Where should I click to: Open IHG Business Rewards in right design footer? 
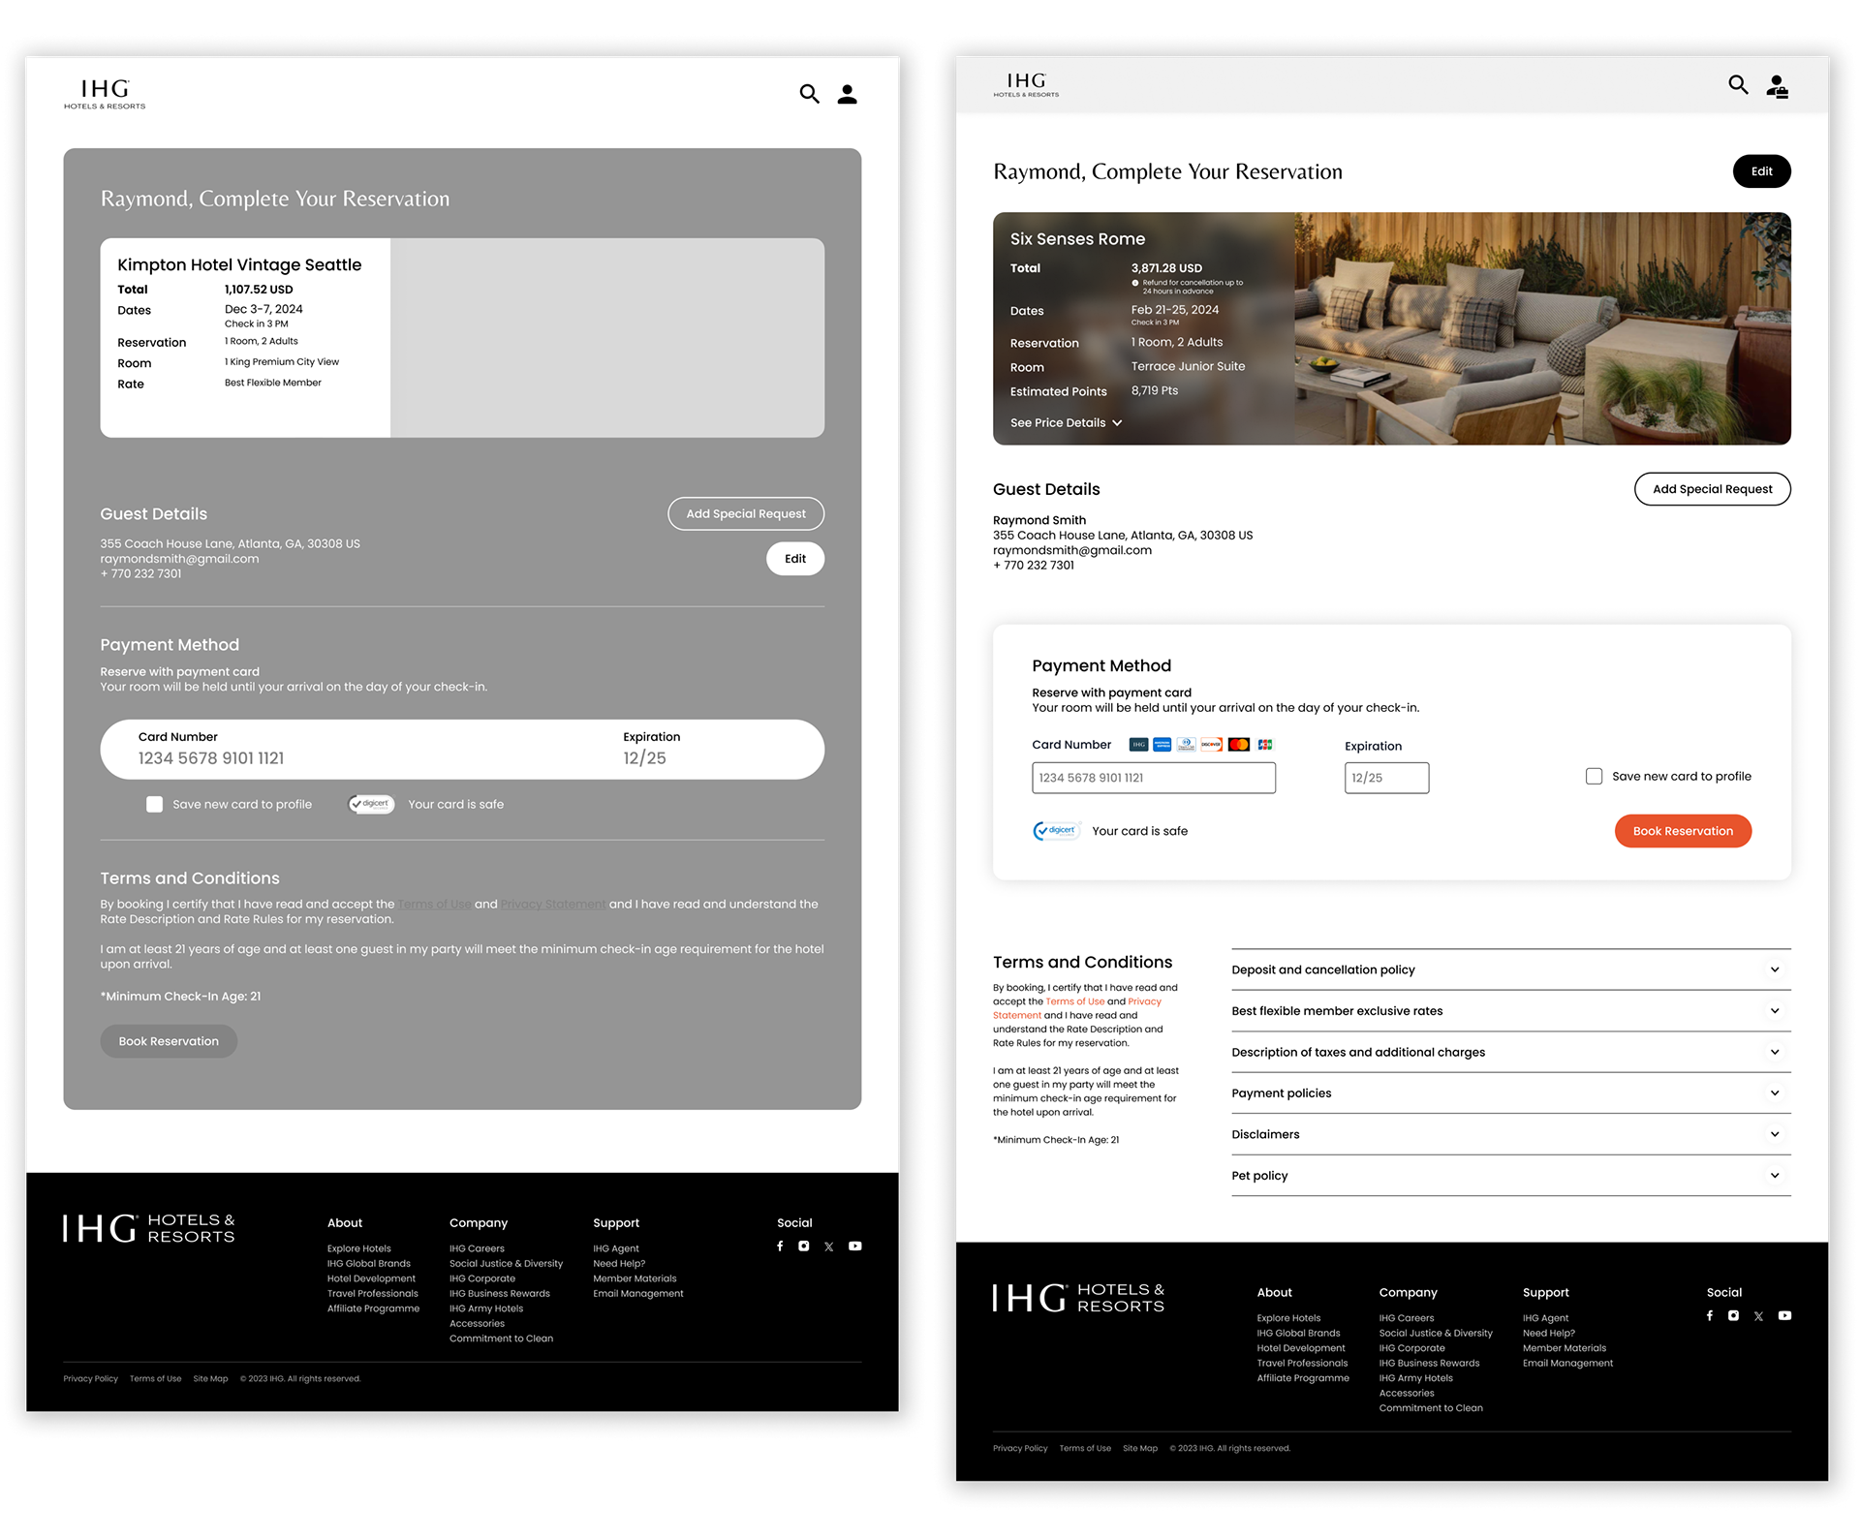pyautogui.click(x=1429, y=1364)
